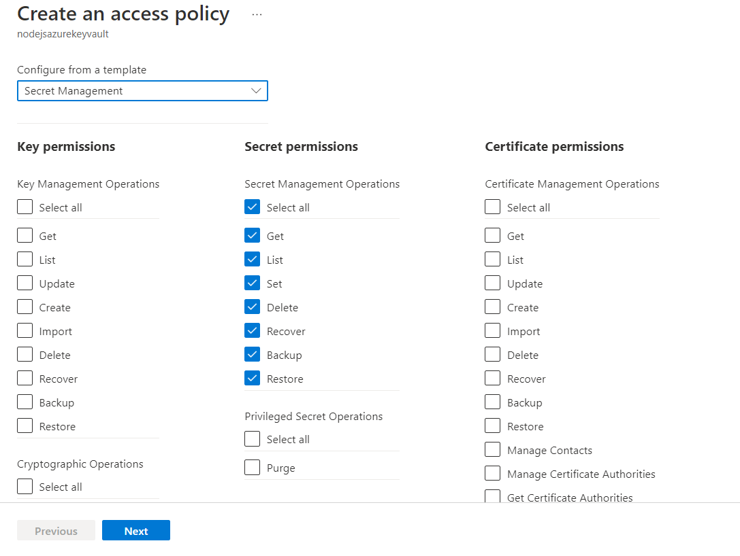This screenshot has width=740, height=556.
Task: Check Select all for Certificate Management Operations
Action: click(493, 207)
